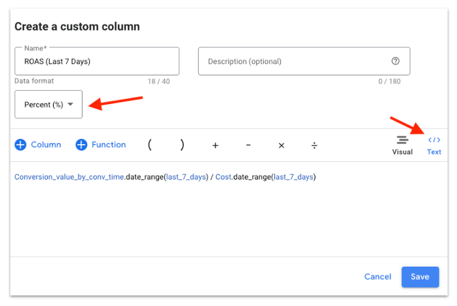Click the Cancel button

tap(377, 277)
